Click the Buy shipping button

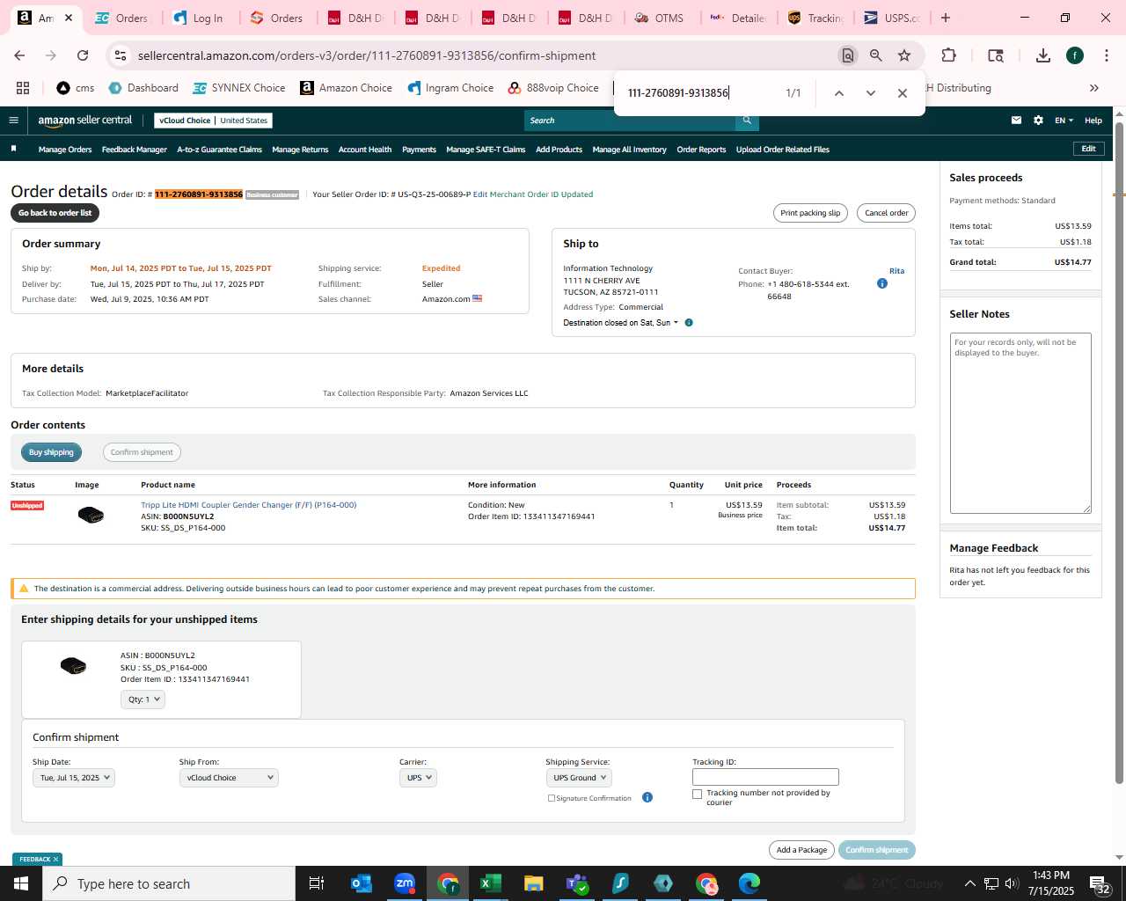click(51, 452)
